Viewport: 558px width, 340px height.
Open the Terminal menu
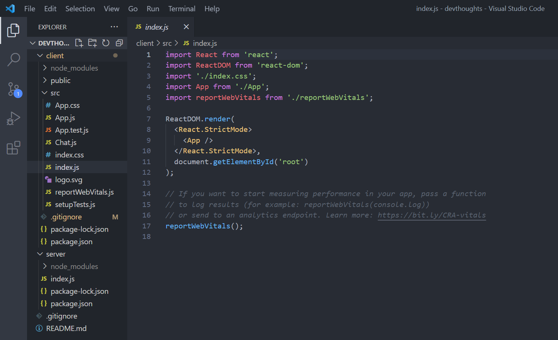[x=182, y=9]
